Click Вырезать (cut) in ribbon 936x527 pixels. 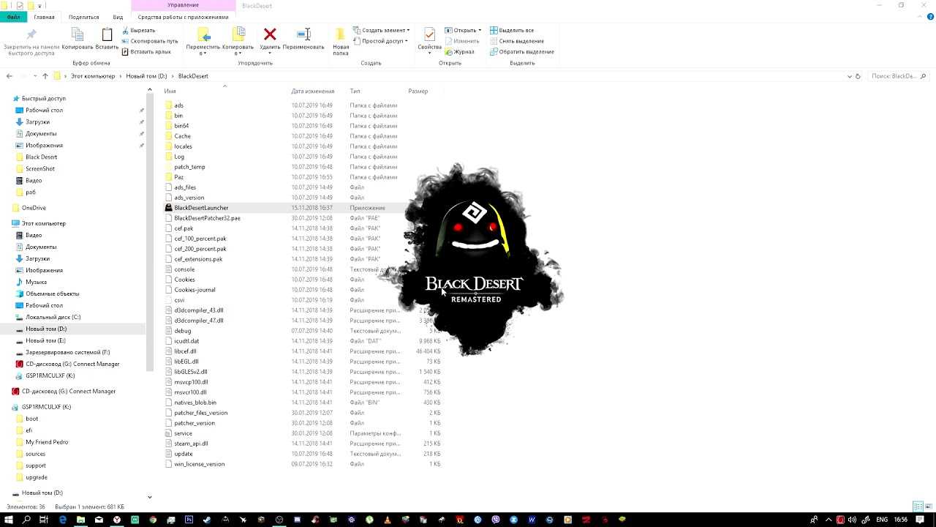point(138,30)
